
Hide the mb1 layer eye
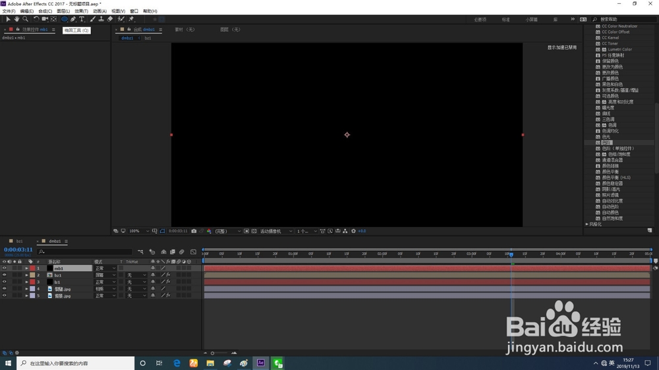coord(4,268)
